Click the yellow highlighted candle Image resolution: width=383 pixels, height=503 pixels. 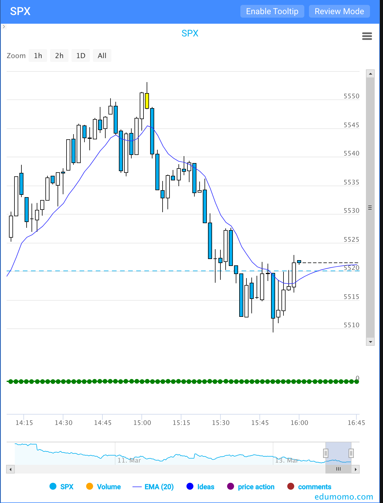(147, 101)
